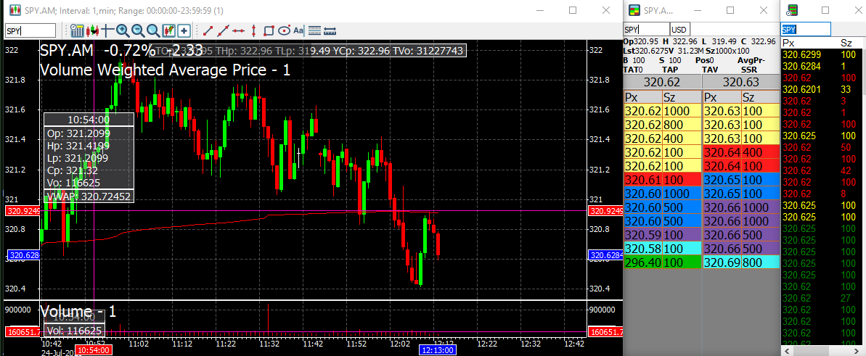The height and width of the screenshot is (356, 866).
Task: Click the plus add-chart icon
Action: pos(184,31)
